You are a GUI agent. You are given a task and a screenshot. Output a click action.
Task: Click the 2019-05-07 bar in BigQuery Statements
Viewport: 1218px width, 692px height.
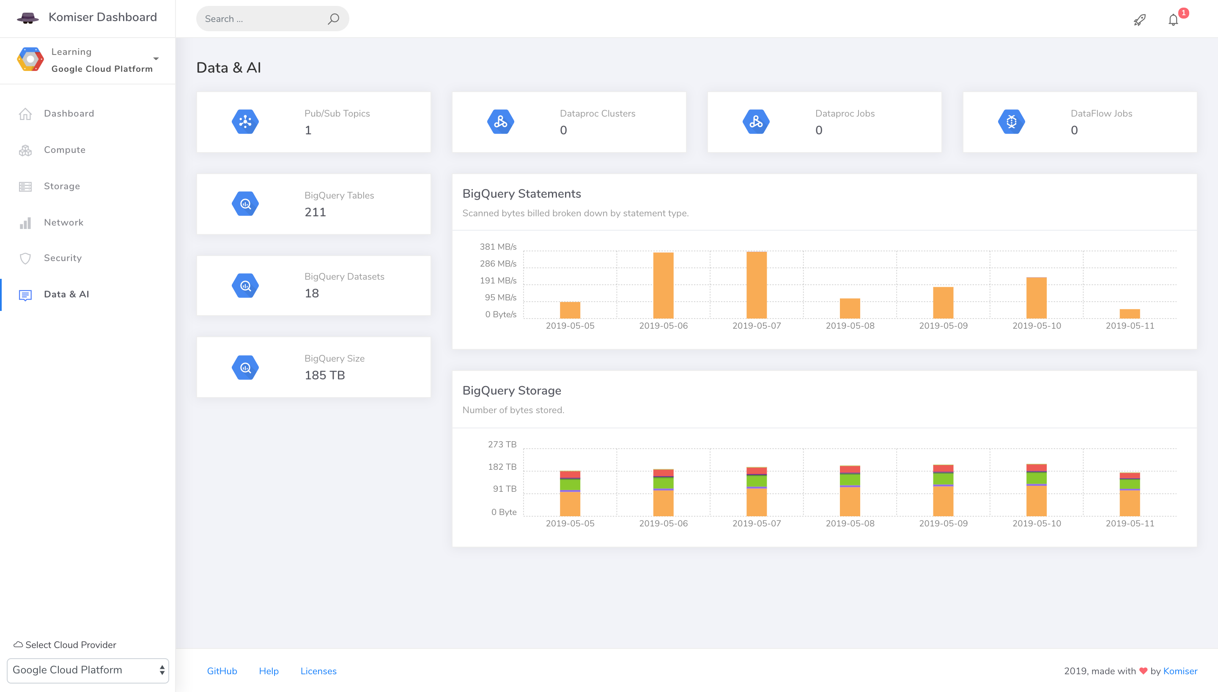coord(757,285)
